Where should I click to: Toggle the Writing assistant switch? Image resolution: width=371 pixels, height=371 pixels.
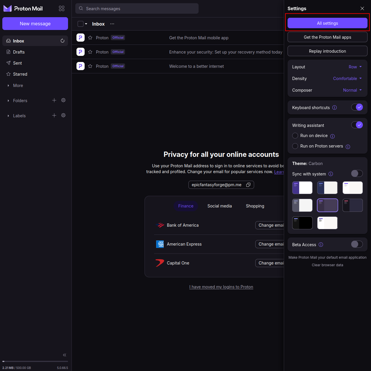[x=357, y=125]
